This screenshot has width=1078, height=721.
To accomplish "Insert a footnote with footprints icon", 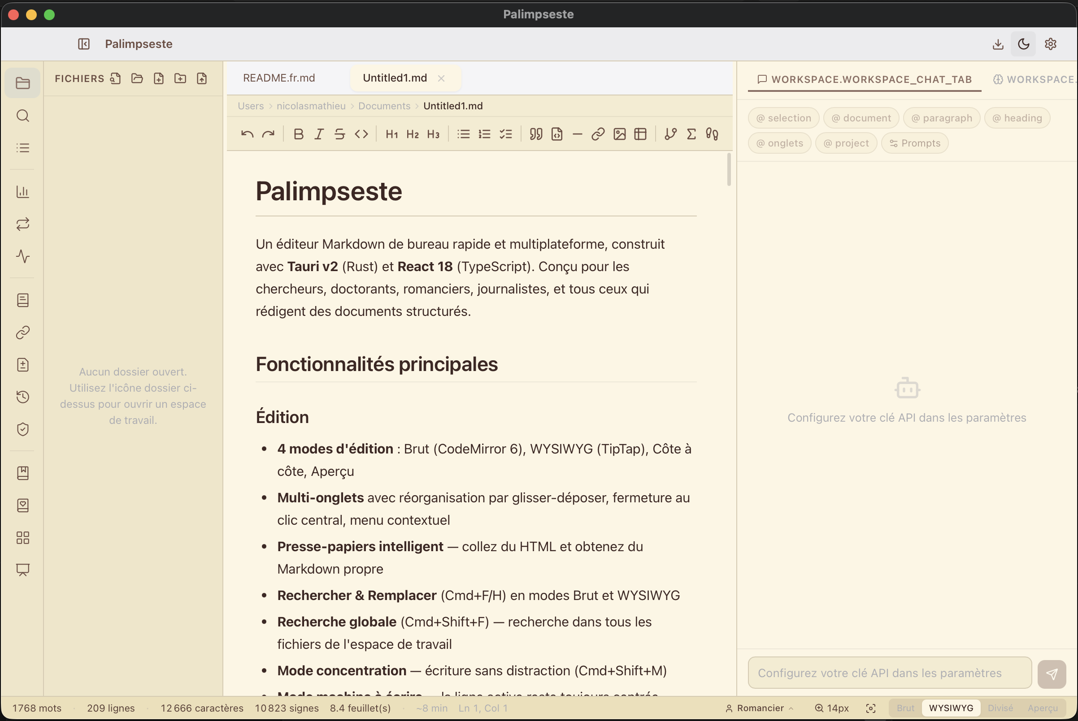I will tap(712, 134).
